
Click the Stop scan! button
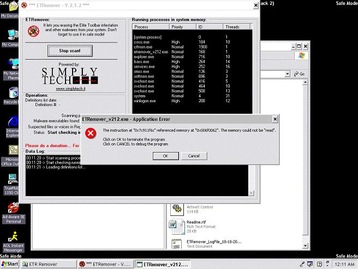(x=70, y=51)
